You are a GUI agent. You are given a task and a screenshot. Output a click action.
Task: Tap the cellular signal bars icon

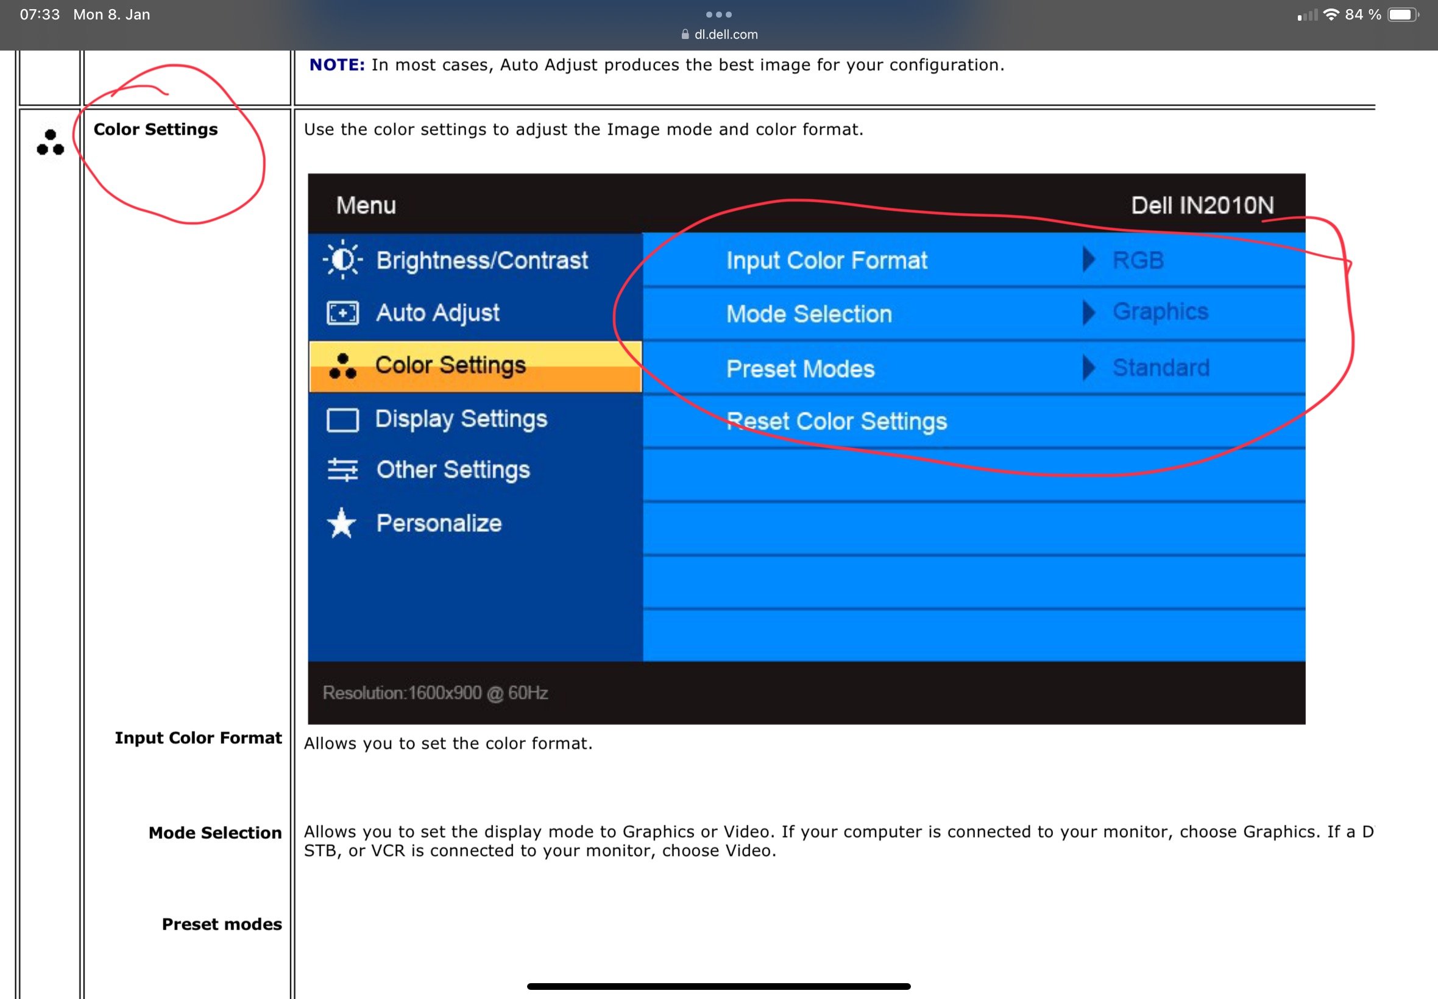(x=1307, y=15)
